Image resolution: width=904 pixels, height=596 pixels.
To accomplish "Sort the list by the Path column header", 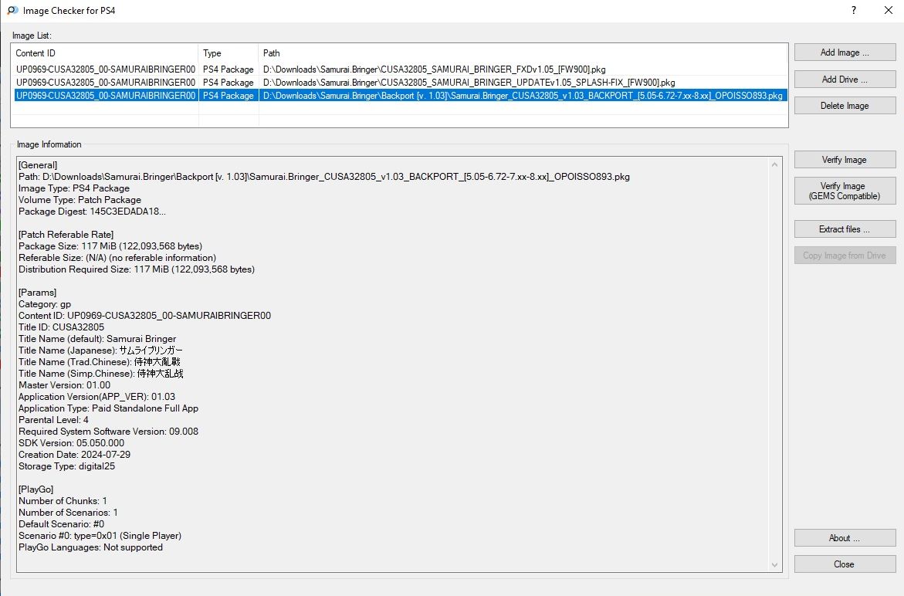I will pos(523,53).
